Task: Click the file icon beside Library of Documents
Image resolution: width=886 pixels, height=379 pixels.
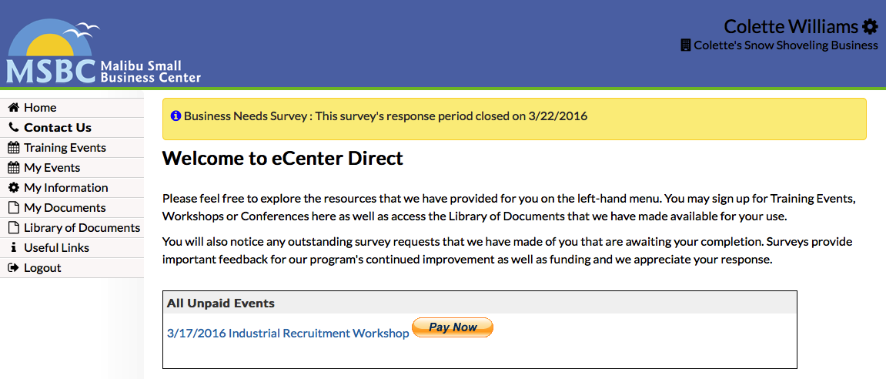Action: (13, 228)
